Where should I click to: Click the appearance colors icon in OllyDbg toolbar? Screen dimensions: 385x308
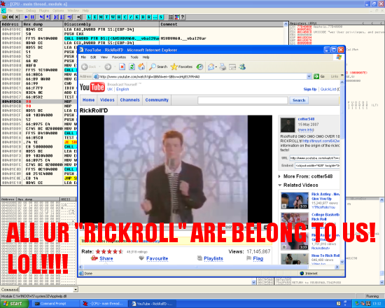click(x=177, y=17)
